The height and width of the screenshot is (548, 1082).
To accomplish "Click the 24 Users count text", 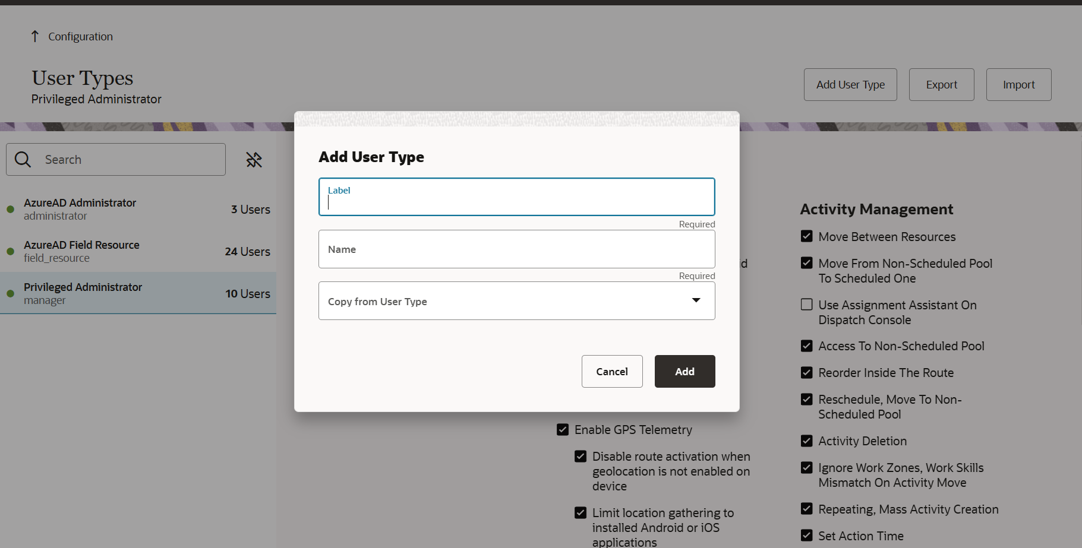I will pyautogui.click(x=247, y=251).
